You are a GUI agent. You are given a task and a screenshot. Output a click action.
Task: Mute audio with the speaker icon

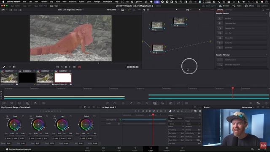coord(14,67)
